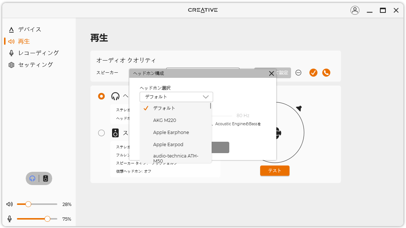
Task: Open the user account profile icon
Action: (x=355, y=10)
